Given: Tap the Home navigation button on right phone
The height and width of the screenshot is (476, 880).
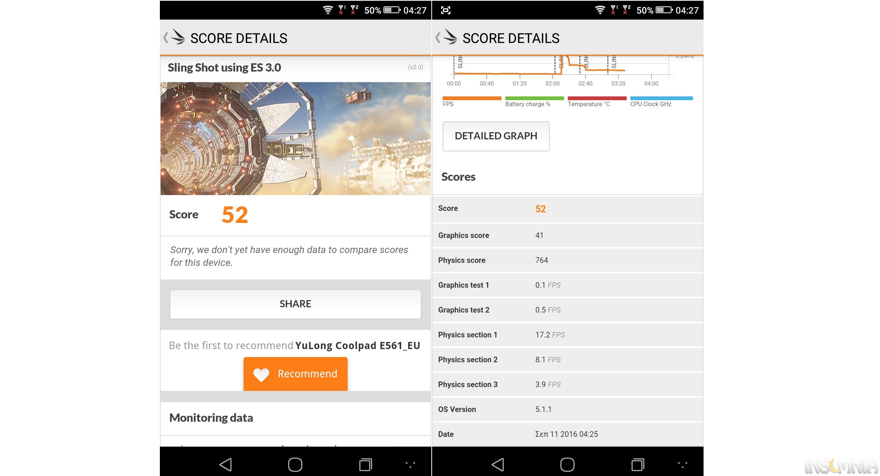Looking at the screenshot, I should pyautogui.click(x=567, y=464).
